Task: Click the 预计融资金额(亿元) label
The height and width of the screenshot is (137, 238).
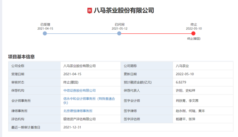Action: click(138, 82)
